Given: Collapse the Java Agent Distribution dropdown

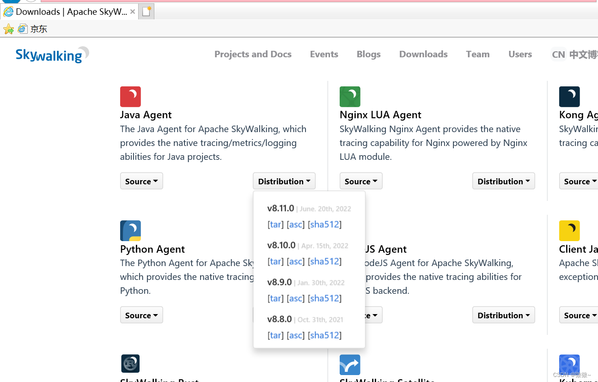Looking at the screenshot, I should tap(284, 181).
